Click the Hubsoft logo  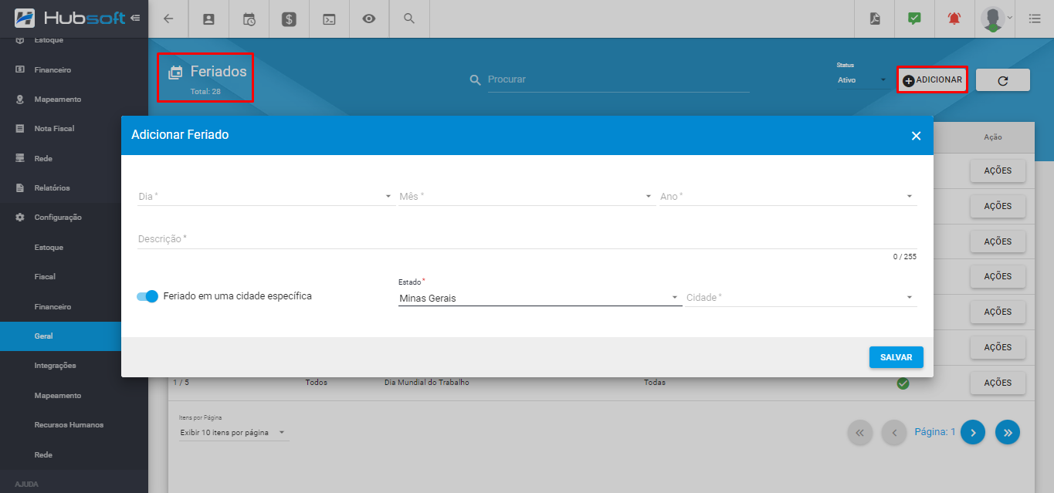point(70,18)
